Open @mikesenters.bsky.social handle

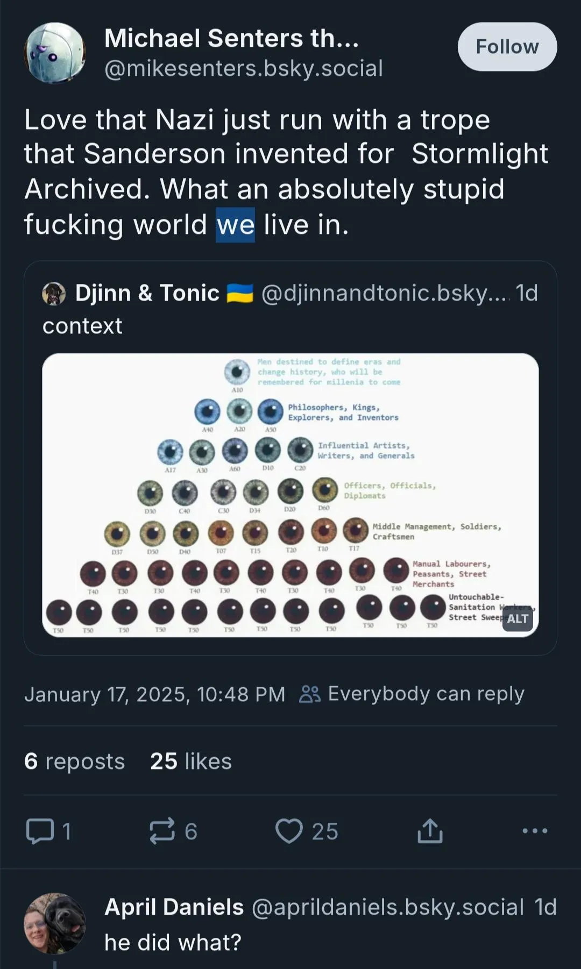pyautogui.click(x=243, y=69)
